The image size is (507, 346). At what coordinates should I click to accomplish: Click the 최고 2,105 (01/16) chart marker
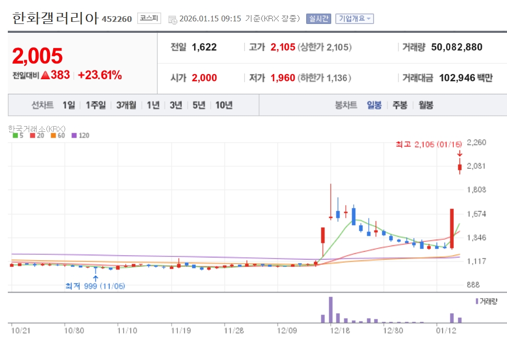point(429,144)
